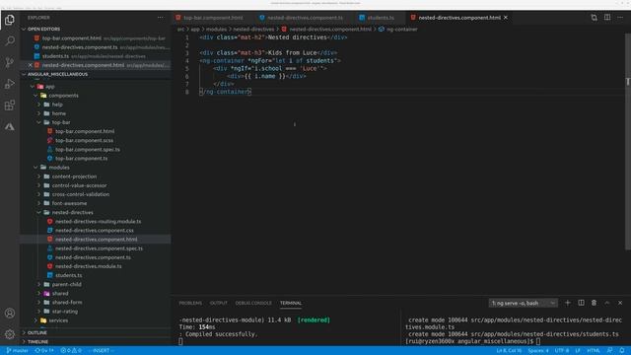The width and height of the screenshot is (631, 355).
Task: Click nested-directives folder in breadcrumb
Action: (253, 29)
